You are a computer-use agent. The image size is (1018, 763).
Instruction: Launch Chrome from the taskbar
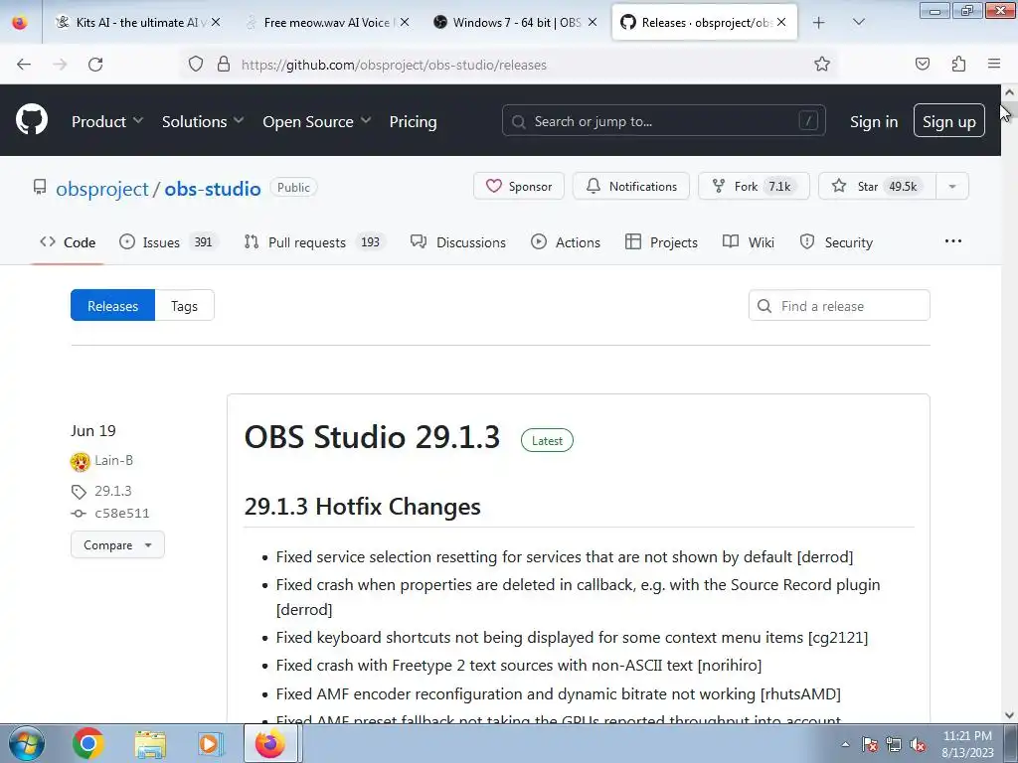pyautogui.click(x=88, y=743)
